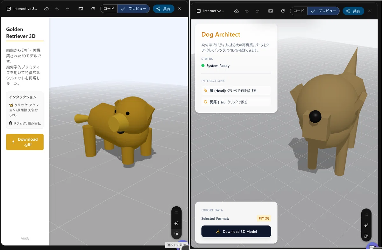Screen dimensions: 382x250
Task: Activate the select-and-ask tool in the Golden Retriever window
Action: coord(176,233)
